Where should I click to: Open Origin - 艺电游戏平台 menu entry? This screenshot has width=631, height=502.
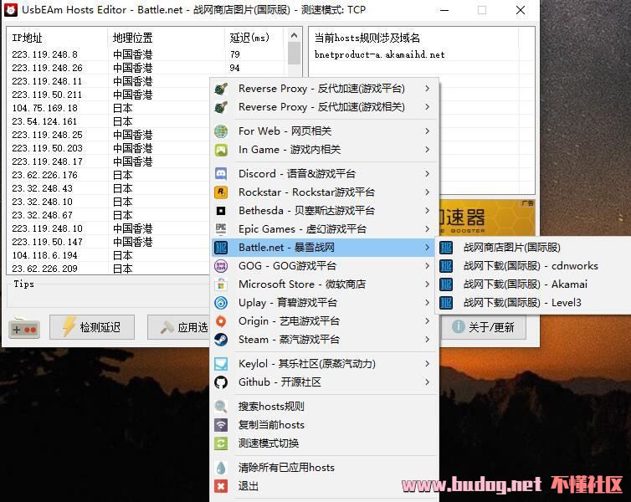[323, 321]
